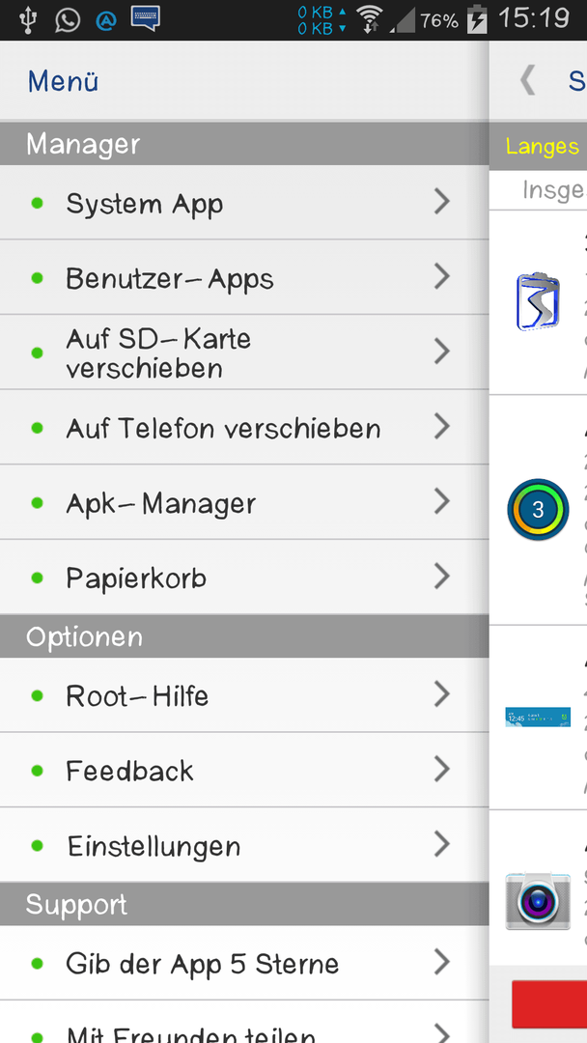This screenshot has height=1043, width=587.
Task: Select Auf SD-Karte verschieben
Action: (244, 352)
